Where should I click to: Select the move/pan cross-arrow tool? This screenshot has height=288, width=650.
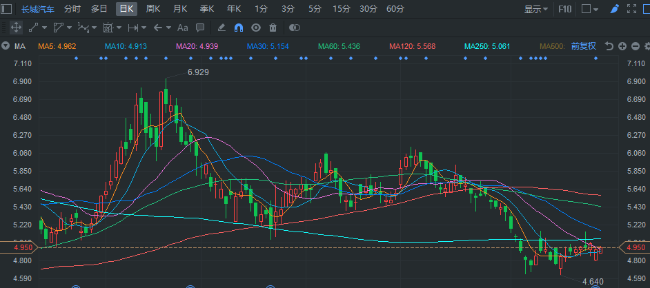pyautogui.click(x=16, y=28)
